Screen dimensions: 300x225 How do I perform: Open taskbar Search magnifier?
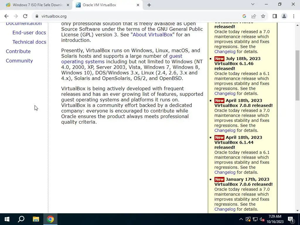[x=21, y=219]
